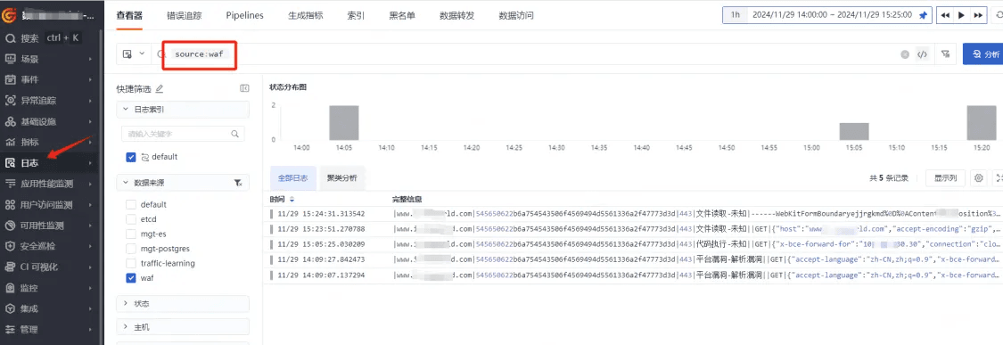Open 监控 in the sidebar
The image size is (1003, 345).
[30, 288]
